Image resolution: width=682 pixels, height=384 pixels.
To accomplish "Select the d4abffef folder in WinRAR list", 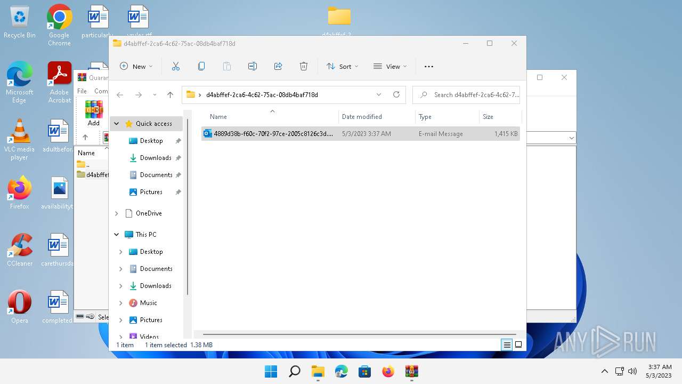I will [x=93, y=174].
